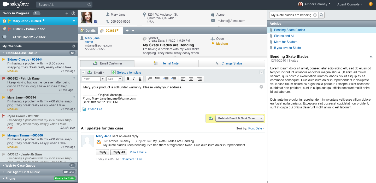Click the search magnifier in Search All

click(89, 4)
